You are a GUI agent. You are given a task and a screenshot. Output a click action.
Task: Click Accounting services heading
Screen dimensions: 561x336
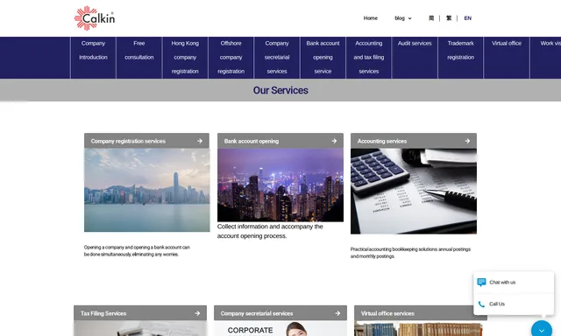pos(382,141)
